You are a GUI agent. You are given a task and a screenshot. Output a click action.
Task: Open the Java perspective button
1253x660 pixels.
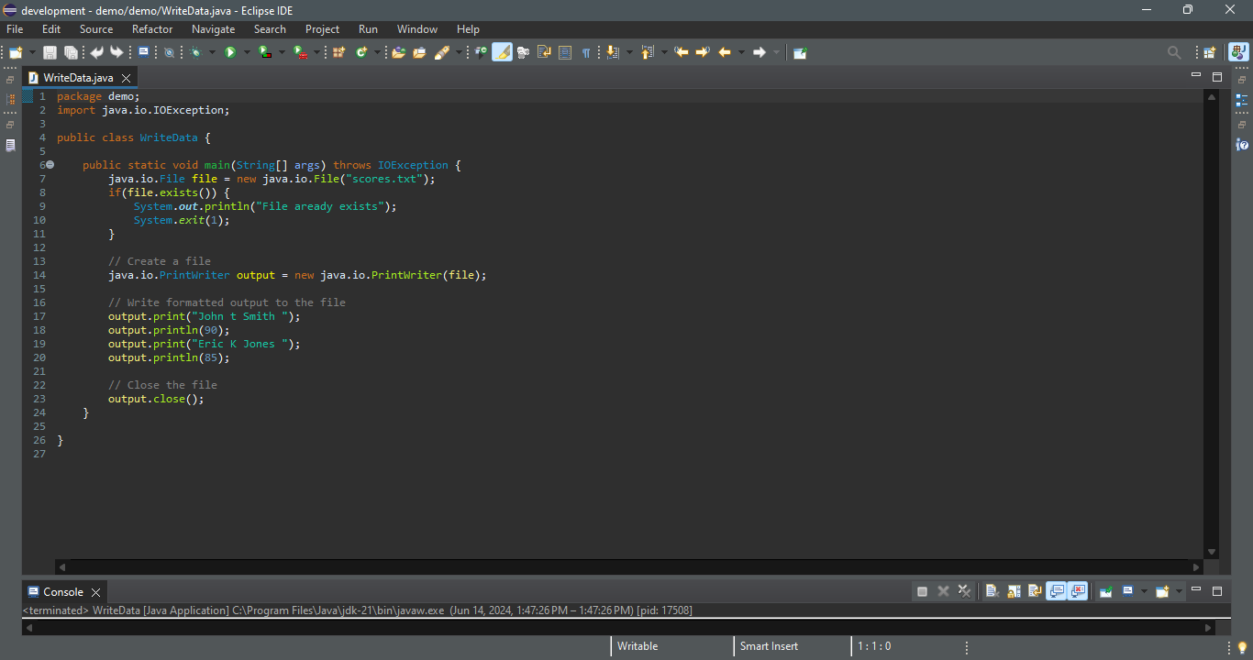(x=1238, y=52)
